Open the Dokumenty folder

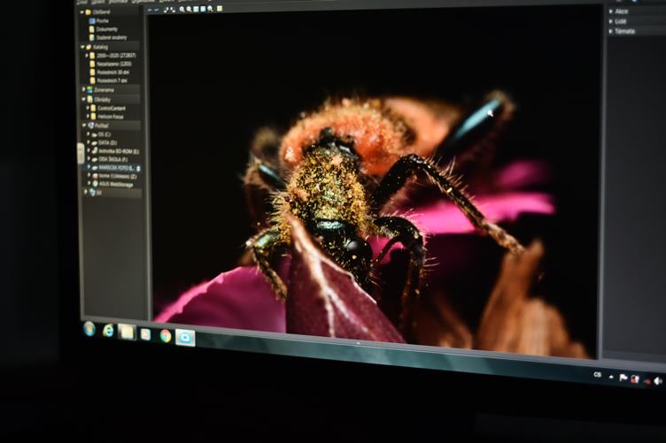pyautogui.click(x=104, y=29)
